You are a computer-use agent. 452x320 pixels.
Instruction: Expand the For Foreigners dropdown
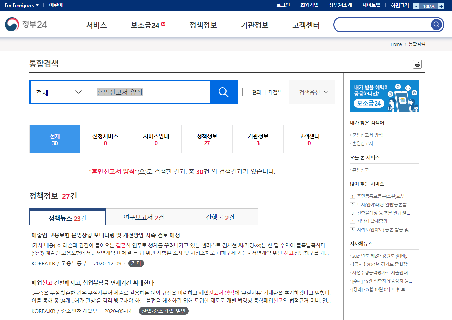(22, 5)
